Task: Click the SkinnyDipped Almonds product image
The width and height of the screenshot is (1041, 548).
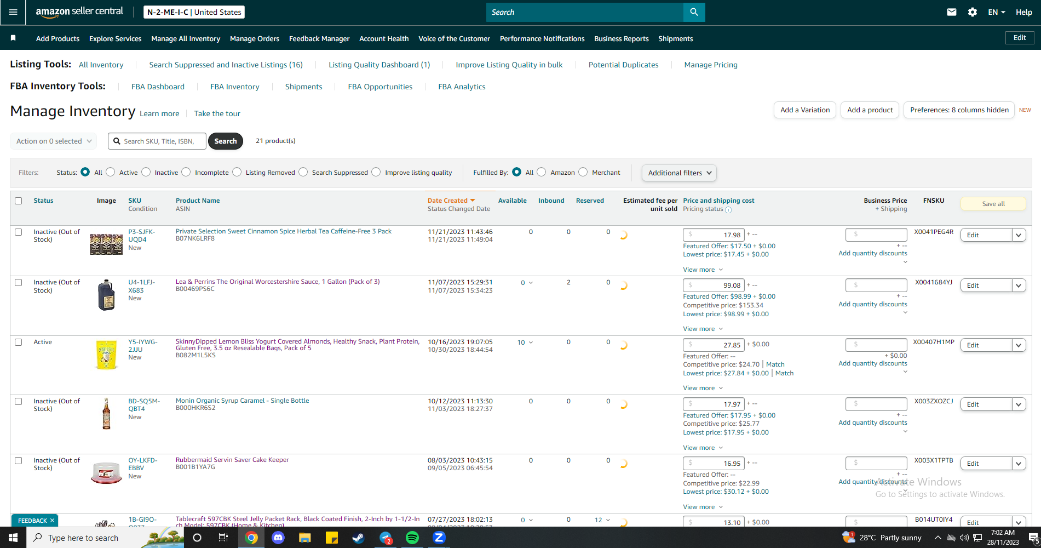Action: click(106, 355)
